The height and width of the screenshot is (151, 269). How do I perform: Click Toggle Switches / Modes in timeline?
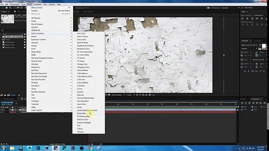(57, 144)
